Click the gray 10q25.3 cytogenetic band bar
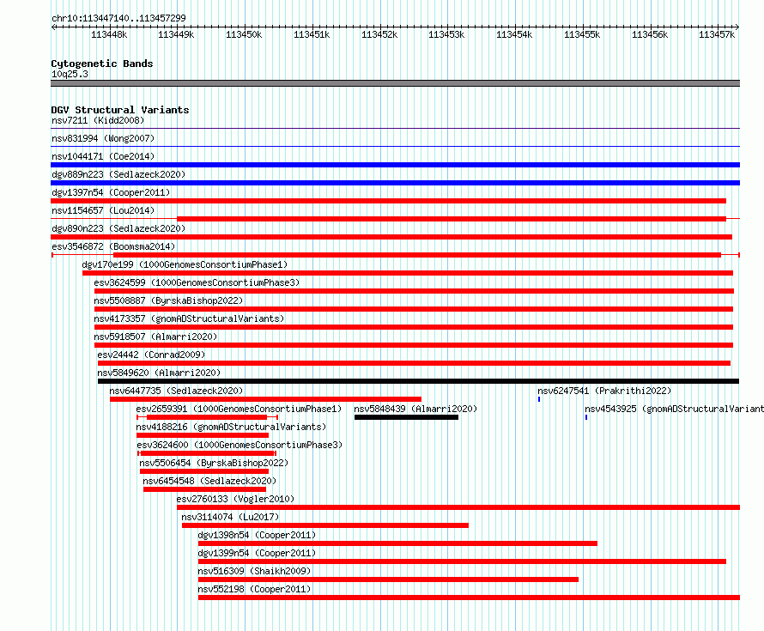The height and width of the screenshot is (631, 764). pos(395,83)
